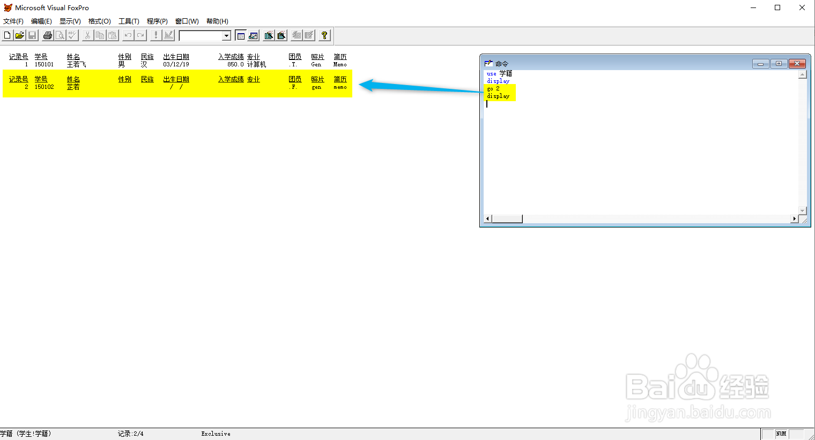815x440 pixels.
Task: Click the Run exclamation mark icon
Action: (156, 35)
